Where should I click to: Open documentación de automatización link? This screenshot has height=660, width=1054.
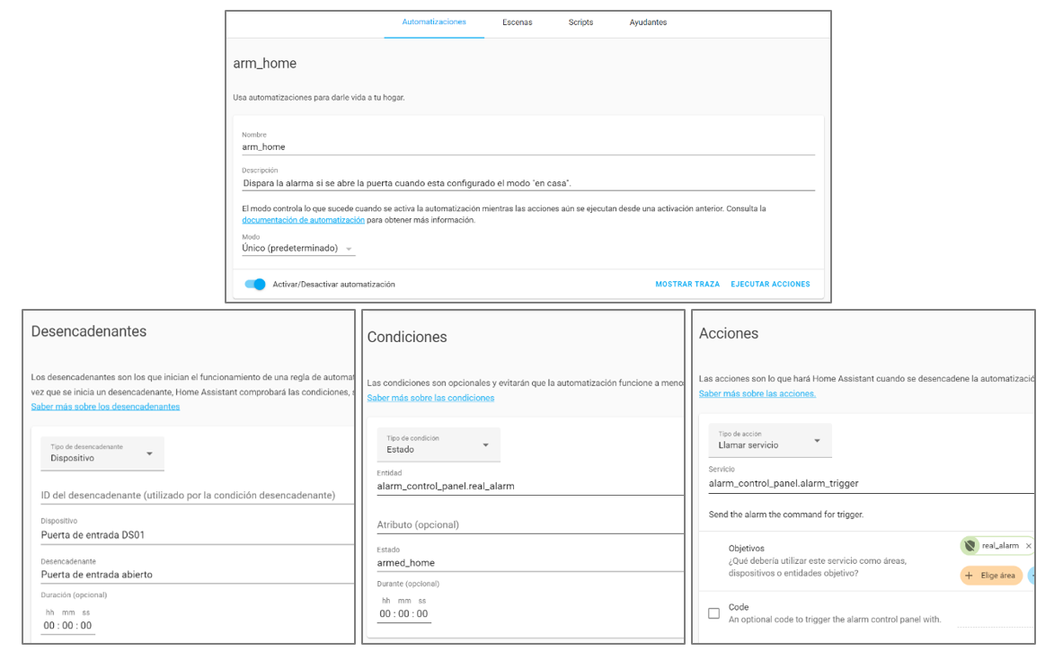coord(303,220)
